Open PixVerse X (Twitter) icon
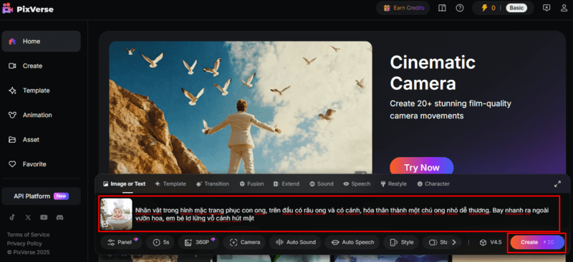This screenshot has height=262, width=573. [28, 218]
